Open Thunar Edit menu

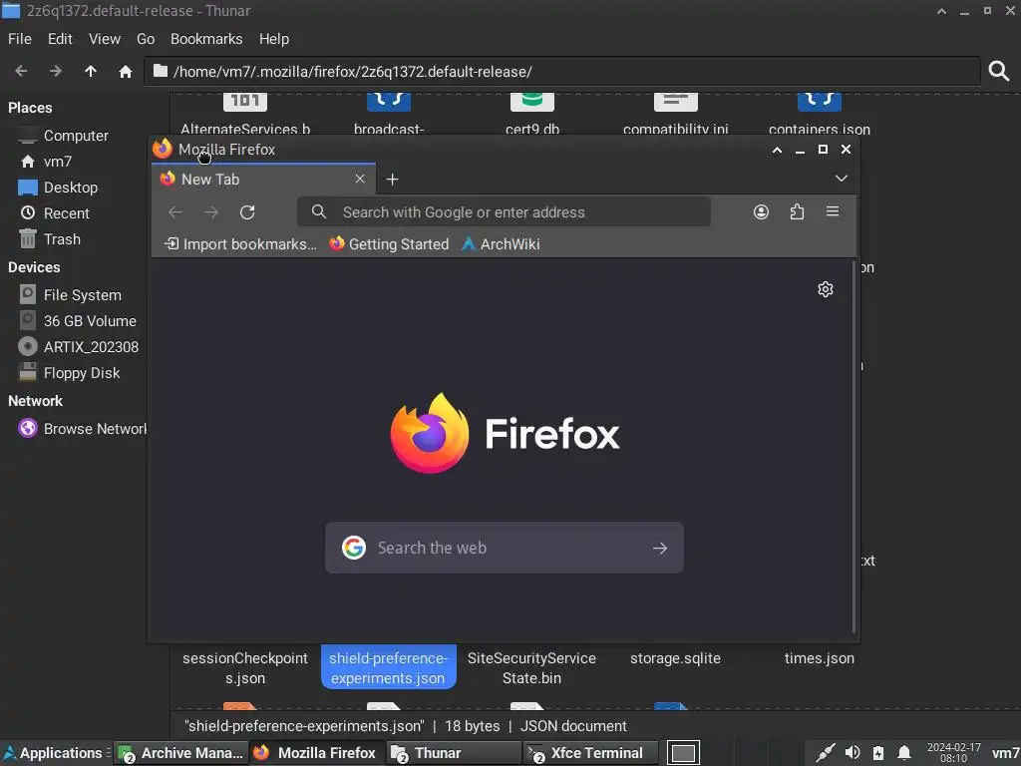pyautogui.click(x=60, y=39)
